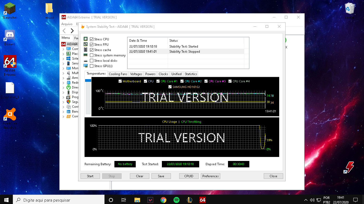Viewport: 364px width, 204px height.
Task: Open the music folder on the desktop
Action: 50,11
